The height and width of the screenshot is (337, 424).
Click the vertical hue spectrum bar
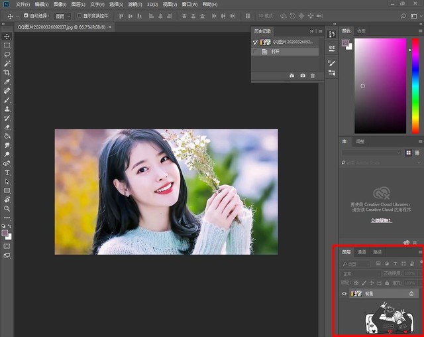tap(415, 85)
